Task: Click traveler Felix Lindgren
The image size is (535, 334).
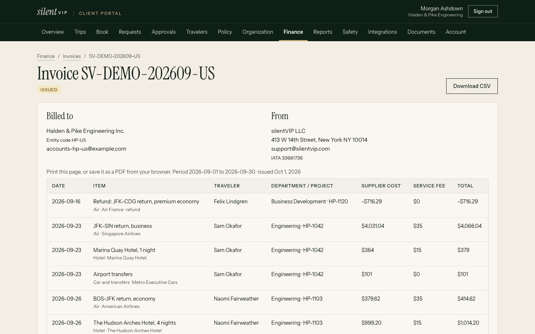Action: (231, 202)
